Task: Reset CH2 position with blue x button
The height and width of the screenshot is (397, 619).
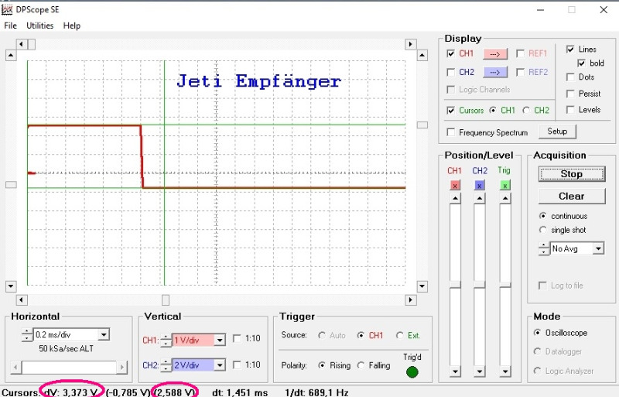Action: tap(479, 185)
